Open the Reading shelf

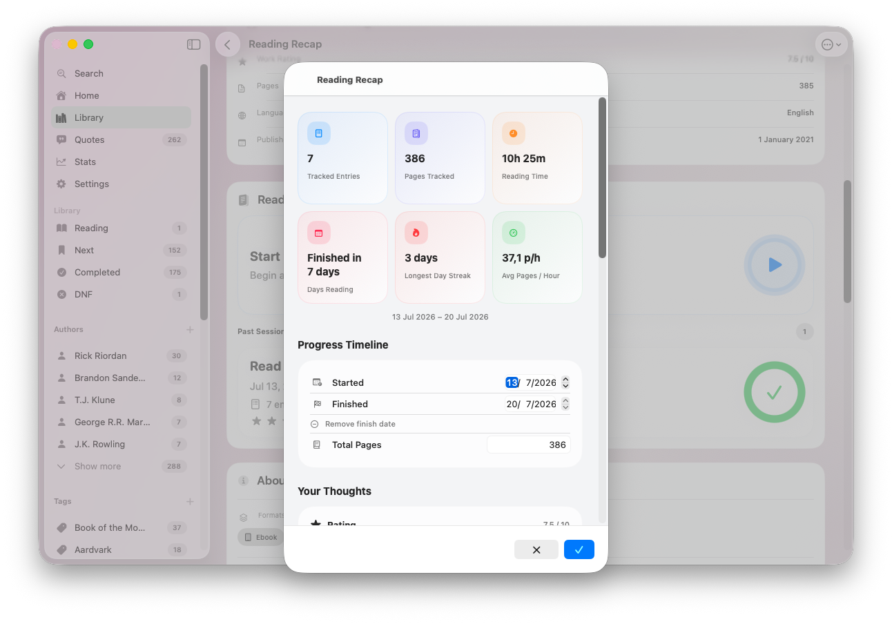tap(121, 228)
